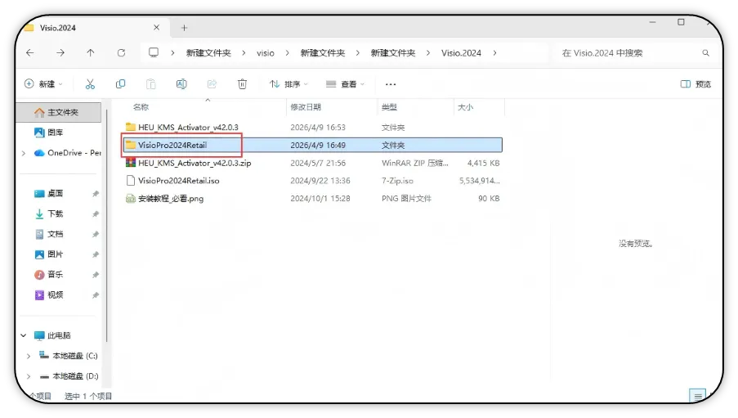The width and height of the screenshot is (738, 418).
Task: Open Visio.2024 breadcrumb segment
Action: point(461,53)
